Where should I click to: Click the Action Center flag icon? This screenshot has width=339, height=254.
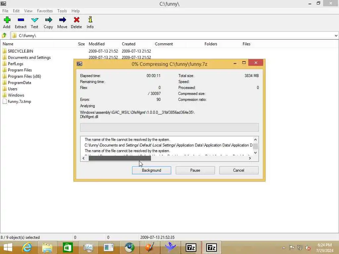(292, 247)
